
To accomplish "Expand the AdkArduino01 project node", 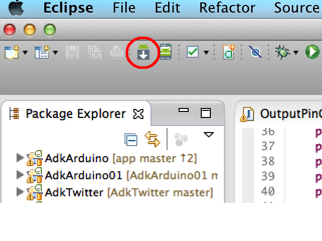I will (20, 175).
